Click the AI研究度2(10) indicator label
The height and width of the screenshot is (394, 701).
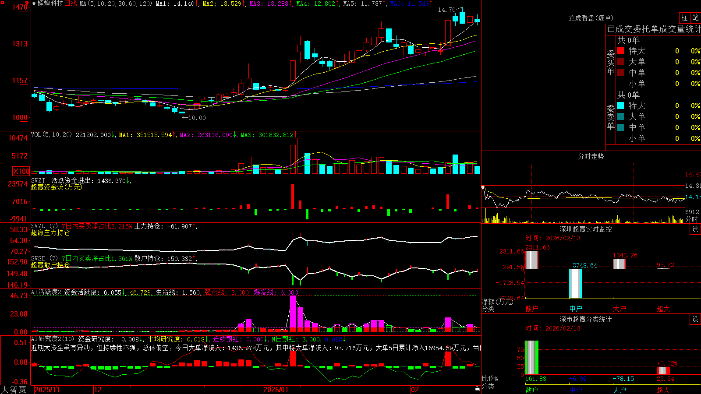click(53, 339)
